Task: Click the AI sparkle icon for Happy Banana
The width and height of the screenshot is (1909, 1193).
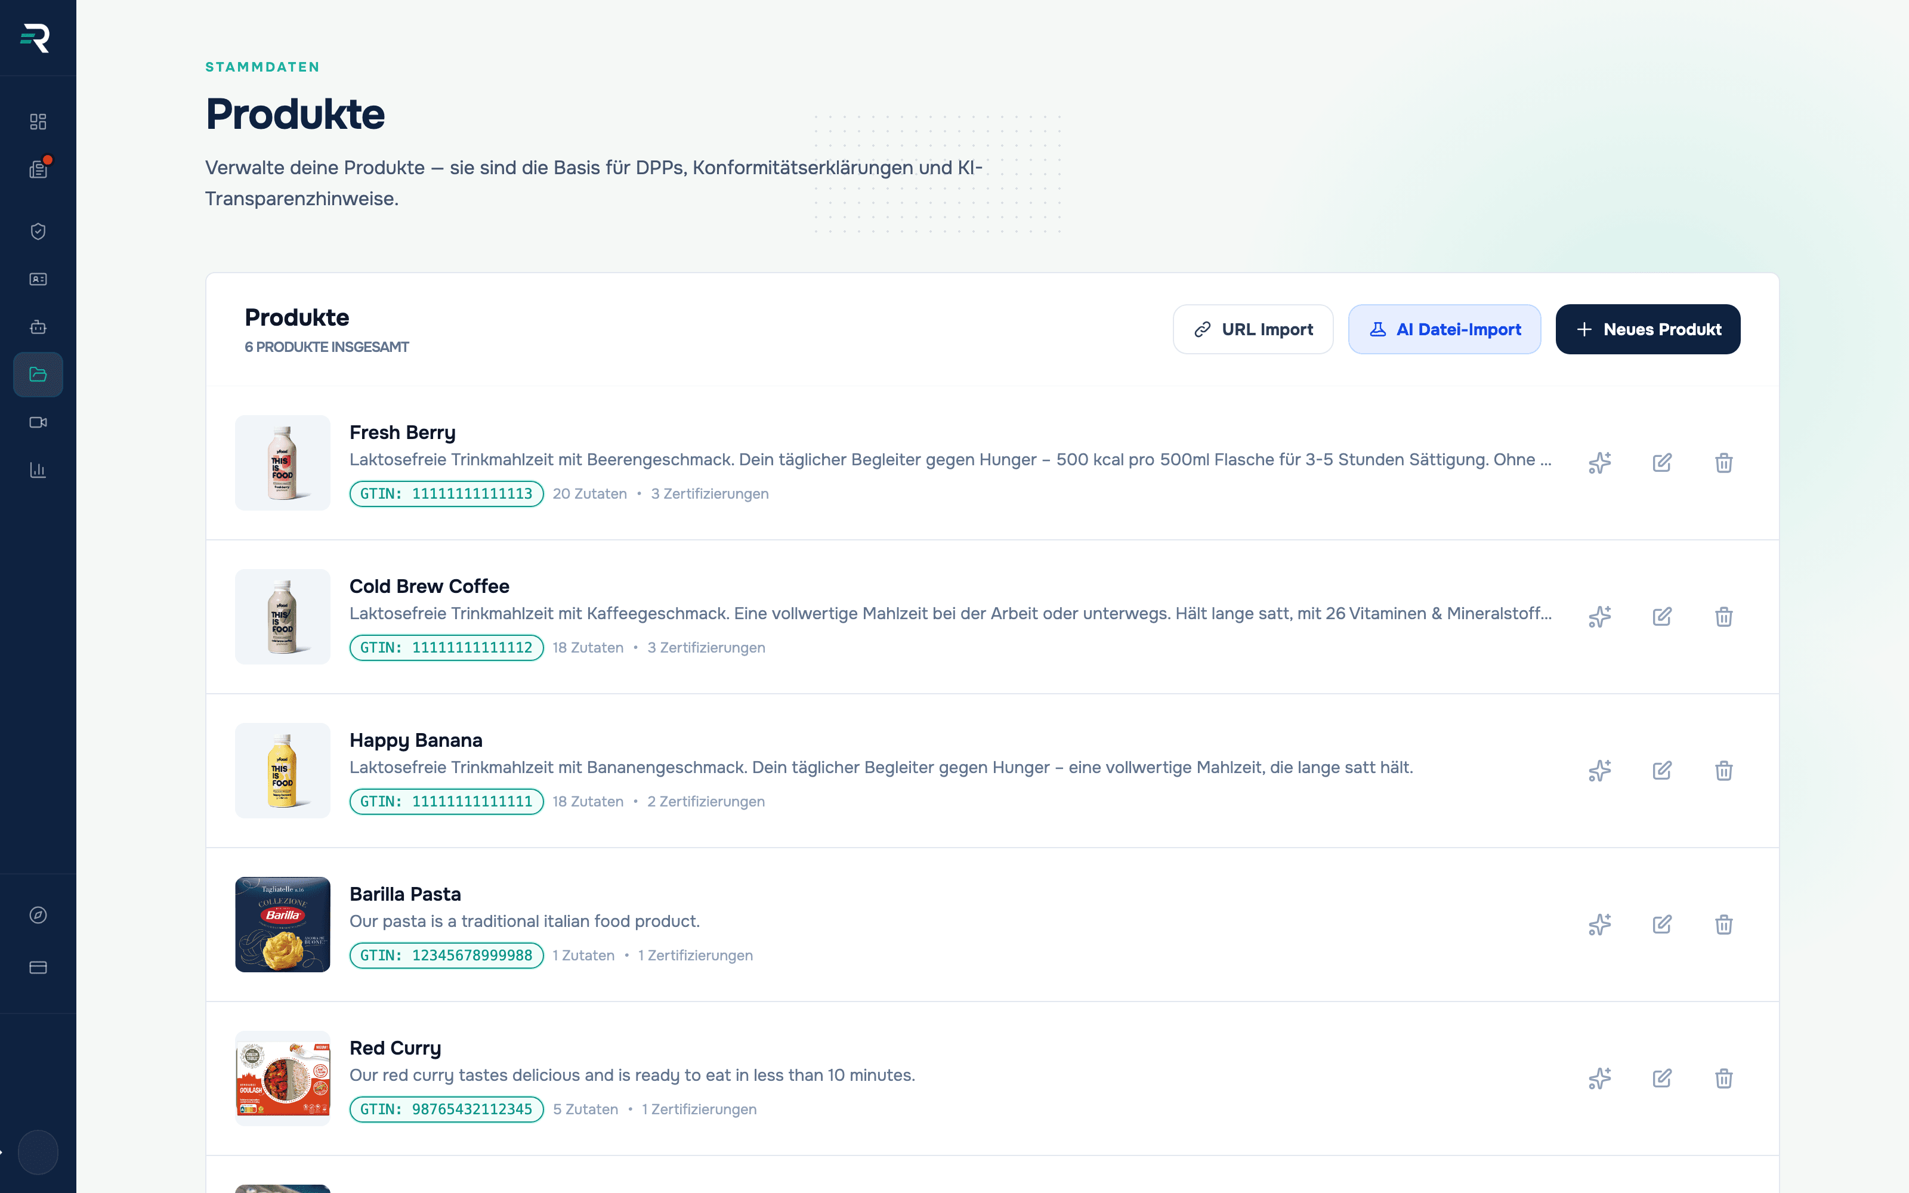Action: (1600, 770)
